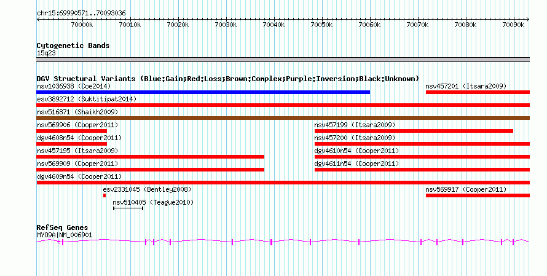Open the nsv457199 (Itsara2009) label
The width and height of the screenshot is (547, 276).
(x=355, y=125)
